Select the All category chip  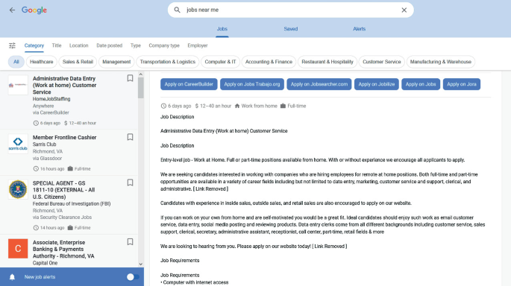pos(16,62)
